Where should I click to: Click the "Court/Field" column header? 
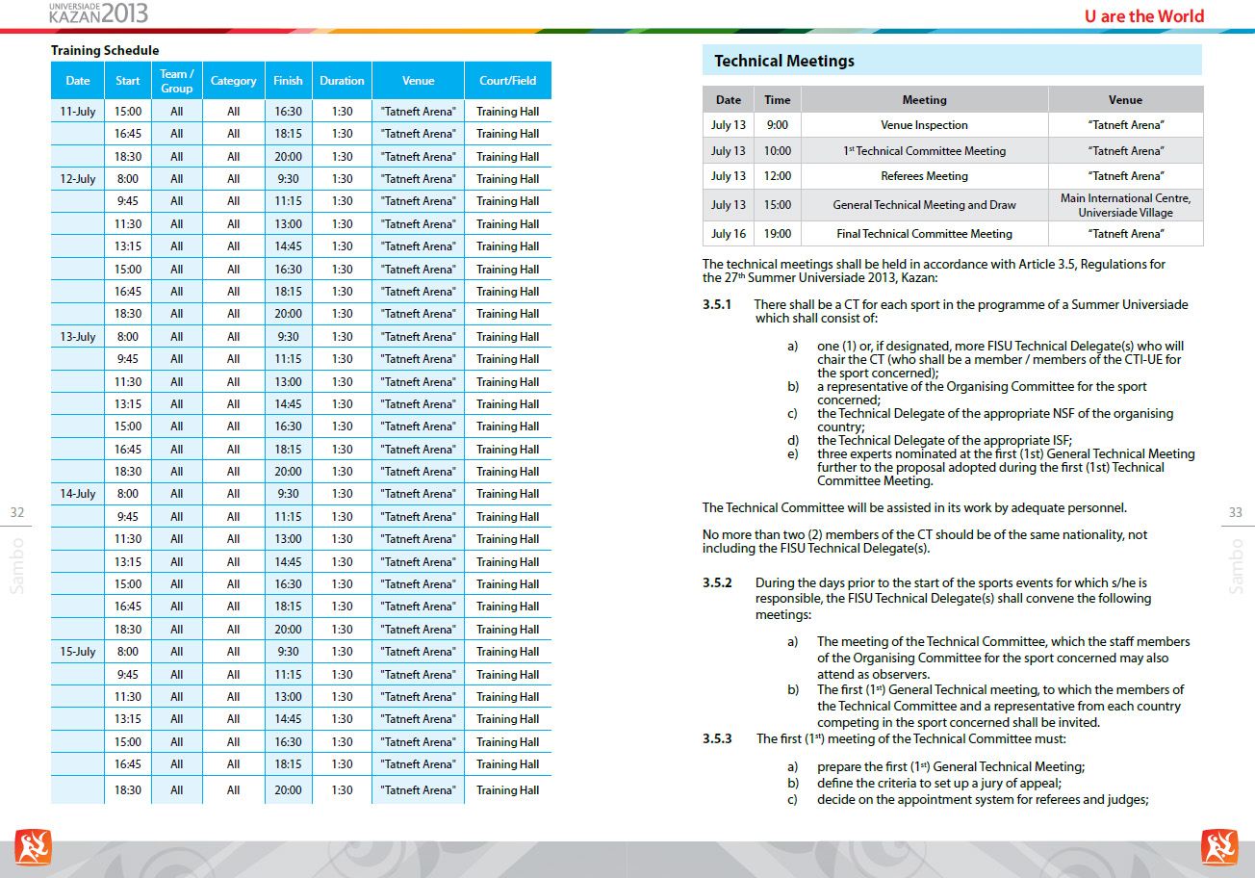tap(508, 81)
